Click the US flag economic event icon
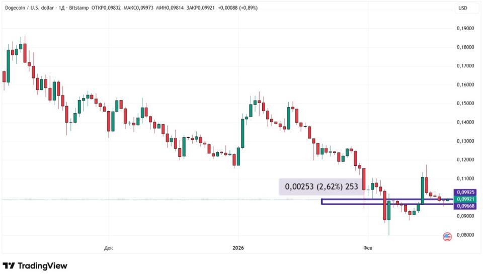 pyautogui.click(x=447, y=236)
